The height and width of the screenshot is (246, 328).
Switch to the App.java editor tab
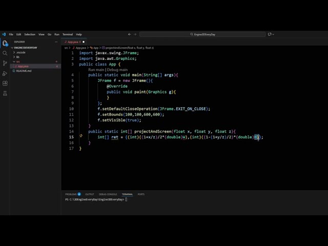(x=74, y=42)
